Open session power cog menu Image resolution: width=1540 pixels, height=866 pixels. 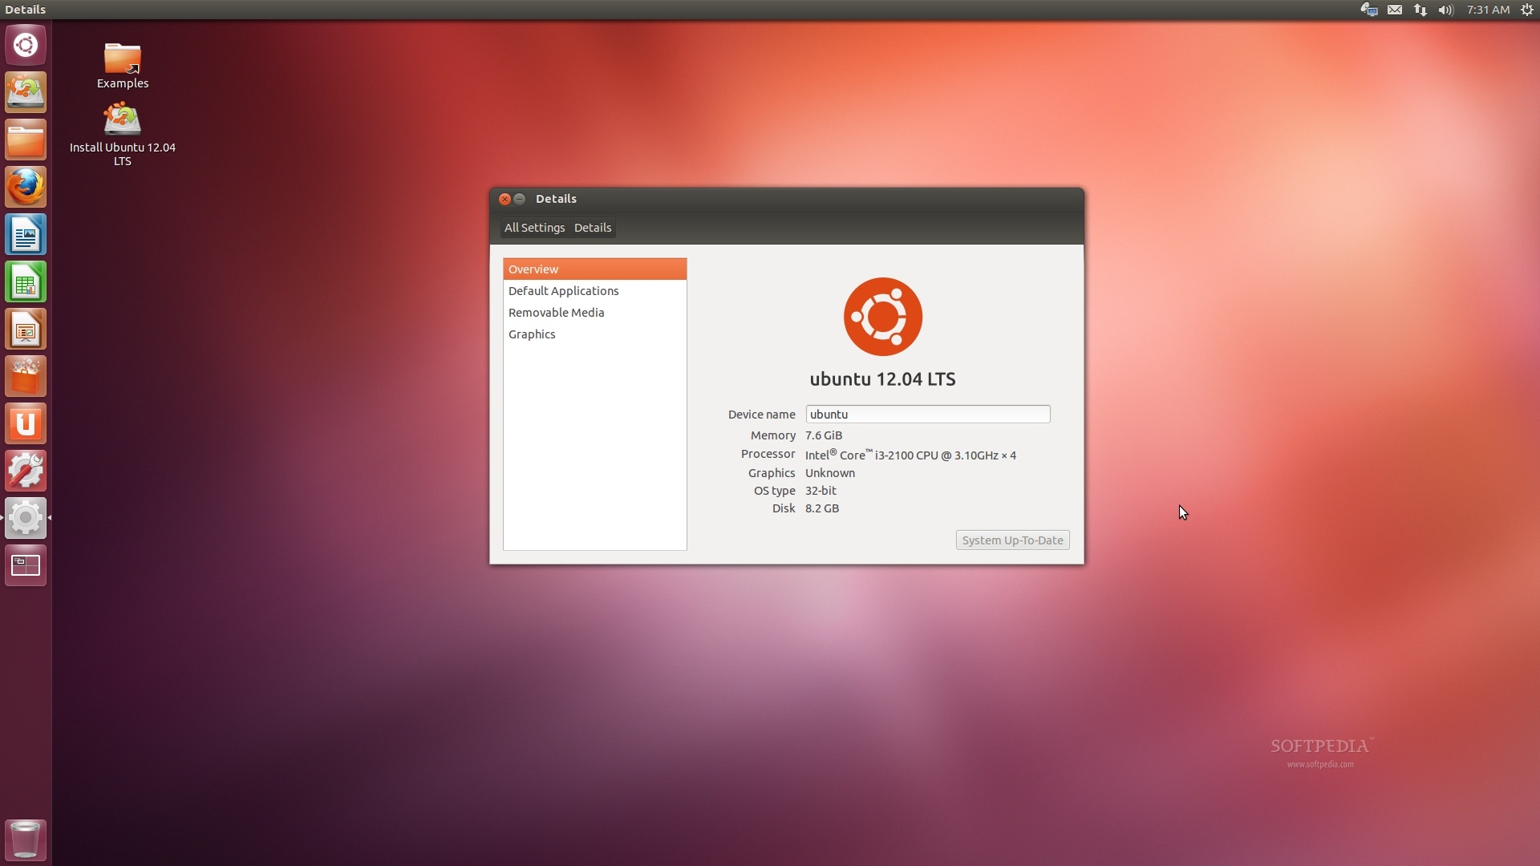pyautogui.click(x=1527, y=10)
